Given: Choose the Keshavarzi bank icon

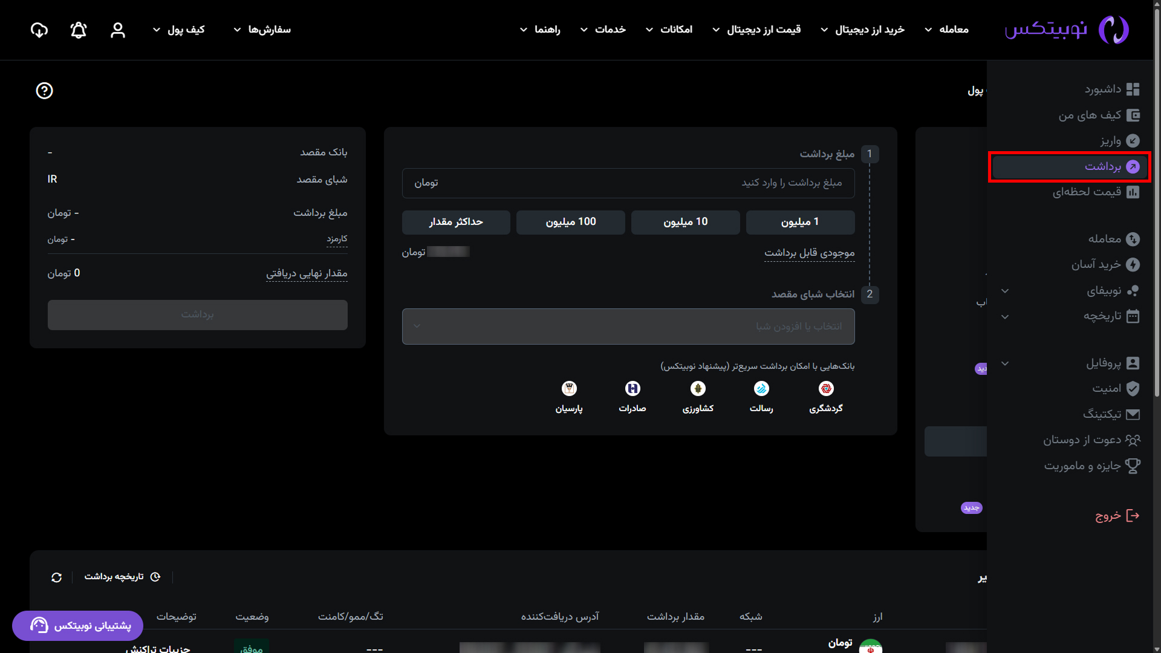Looking at the screenshot, I should (x=698, y=389).
